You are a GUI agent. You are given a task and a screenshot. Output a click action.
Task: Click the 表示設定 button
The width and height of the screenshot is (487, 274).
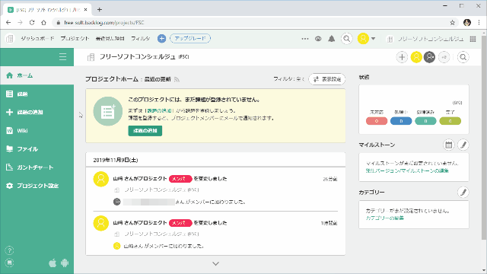click(x=327, y=79)
